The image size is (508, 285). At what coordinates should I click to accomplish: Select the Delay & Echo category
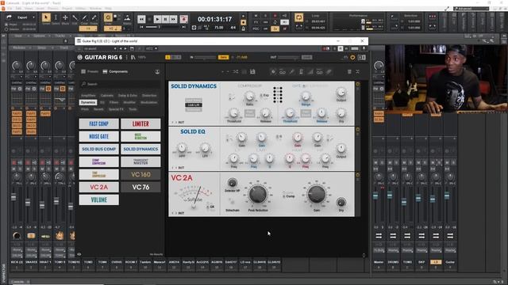(127, 96)
